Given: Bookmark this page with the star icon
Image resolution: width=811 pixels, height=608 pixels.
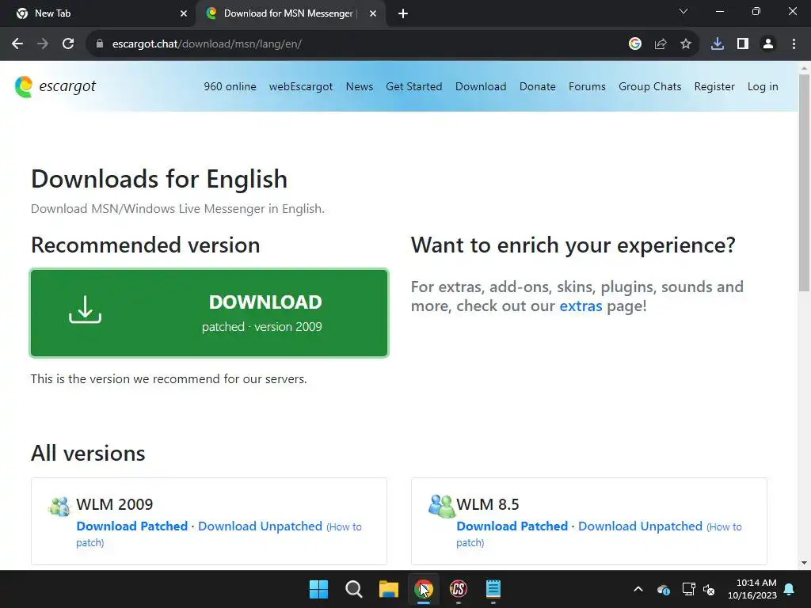Looking at the screenshot, I should tap(686, 44).
